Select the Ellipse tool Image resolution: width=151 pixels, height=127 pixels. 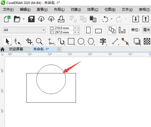tap(81, 41)
